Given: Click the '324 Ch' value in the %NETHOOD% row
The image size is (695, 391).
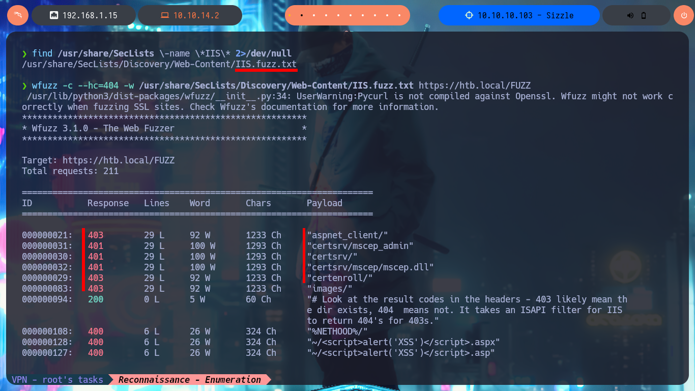Looking at the screenshot, I should (x=261, y=331).
